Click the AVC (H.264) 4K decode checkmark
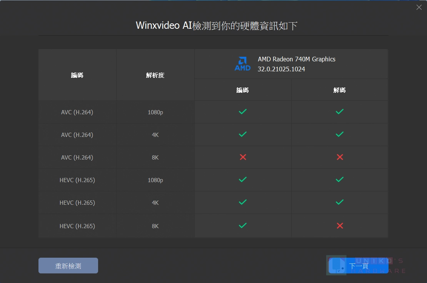The width and height of the screenshot is (427, 283). point(340,134)
